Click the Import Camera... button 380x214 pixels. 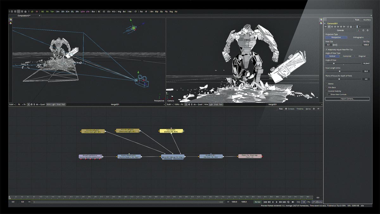coord(347,99)
